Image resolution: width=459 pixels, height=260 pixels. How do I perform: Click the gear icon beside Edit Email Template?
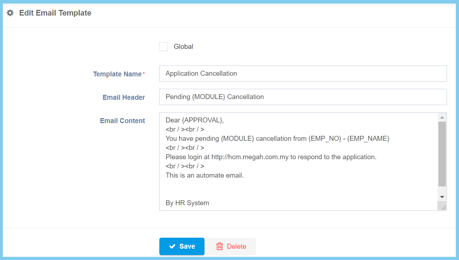[x=10, y=13]
